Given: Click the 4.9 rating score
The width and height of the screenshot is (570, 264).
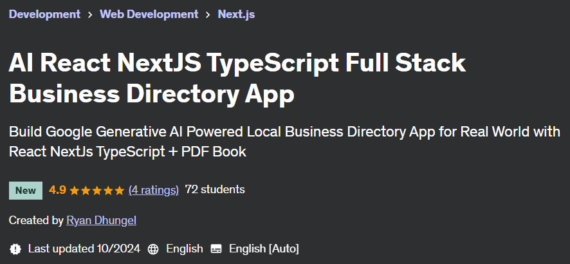Looking at the screenshot, I should [57, 190].
